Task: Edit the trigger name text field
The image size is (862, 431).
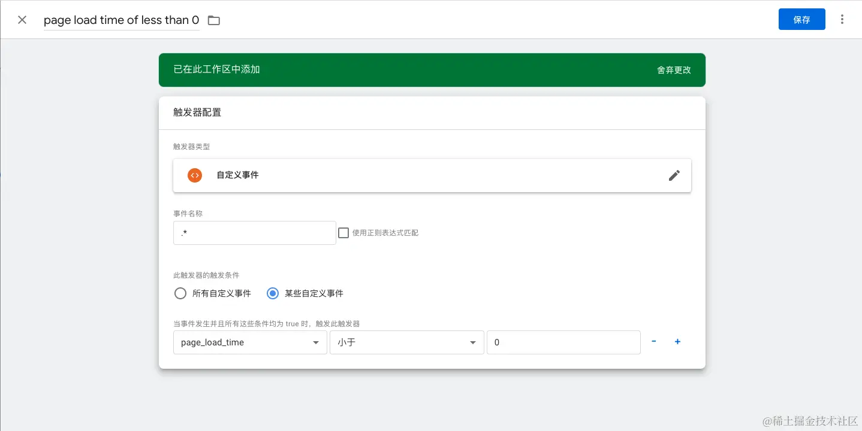Action: pyautogui.click(x=121, y=20)
